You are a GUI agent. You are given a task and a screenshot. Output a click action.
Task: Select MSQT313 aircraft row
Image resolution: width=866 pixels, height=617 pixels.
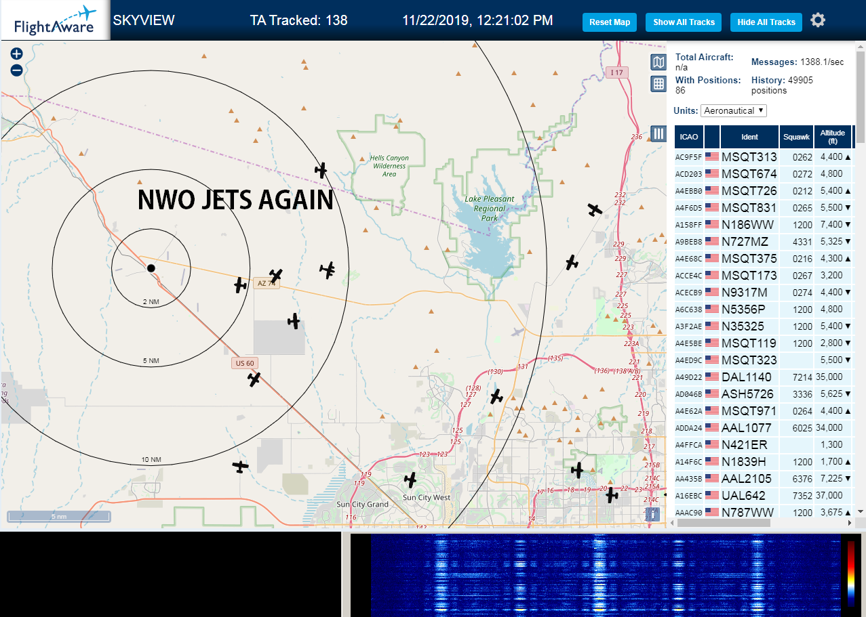pyautogui.click(x=763, y=157)
